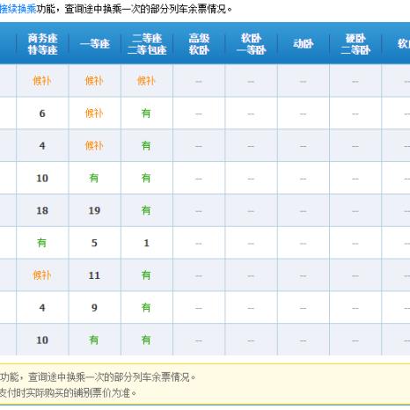
Task: Open the 接续换乘 link
Action: pyautogui.click(x=18, y=9)
